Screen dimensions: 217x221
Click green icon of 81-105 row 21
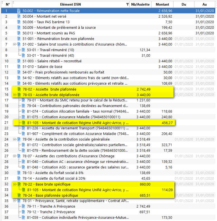23,123
